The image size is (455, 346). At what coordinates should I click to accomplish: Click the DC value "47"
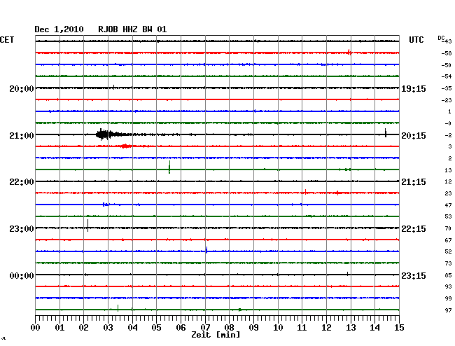pos(448,205)
